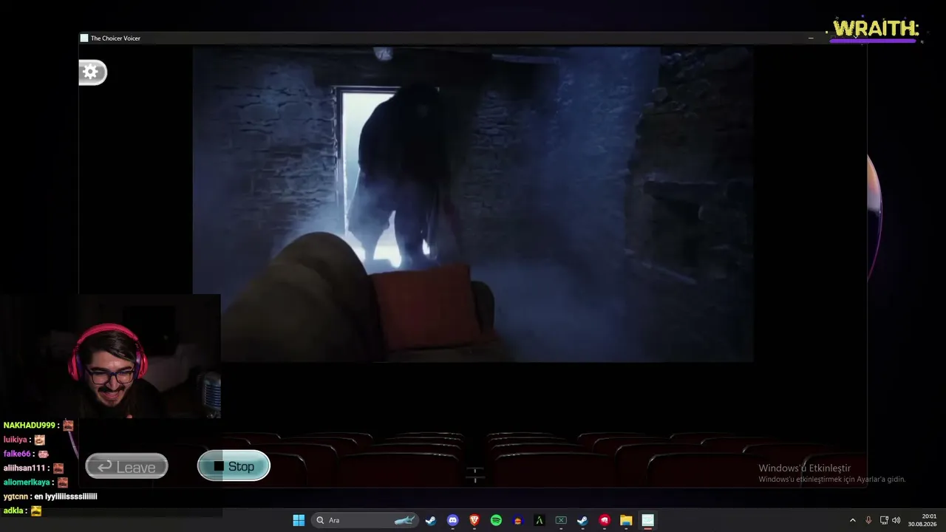The width and height of the screenshot is (946, 532).
Task: Click the emote next to luikiya
Action: tap(40, 440)
